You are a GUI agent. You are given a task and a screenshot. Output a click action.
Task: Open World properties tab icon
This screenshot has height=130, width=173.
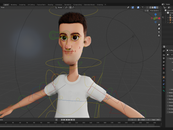point(164,69)
